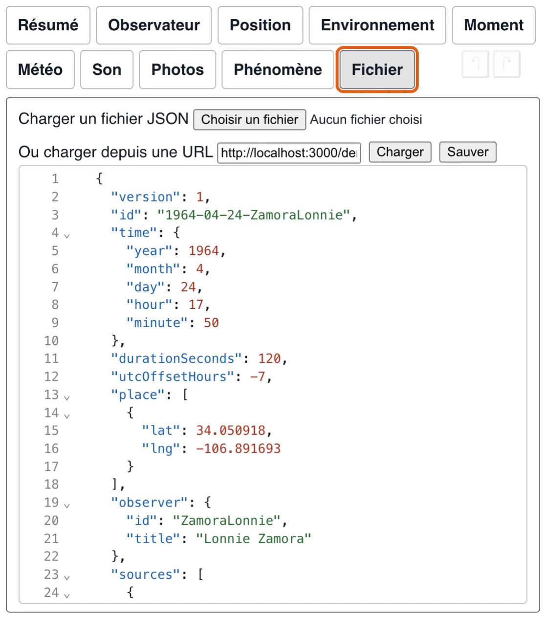Click the 'Aucun fichier choisi' label
The height and width of the screenshot is (618, 546).
click(366, 120)
